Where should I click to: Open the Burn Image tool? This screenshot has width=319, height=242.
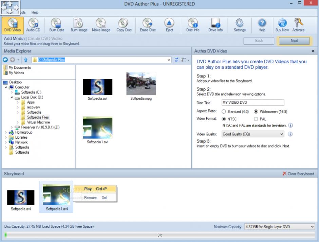point(79,25)
